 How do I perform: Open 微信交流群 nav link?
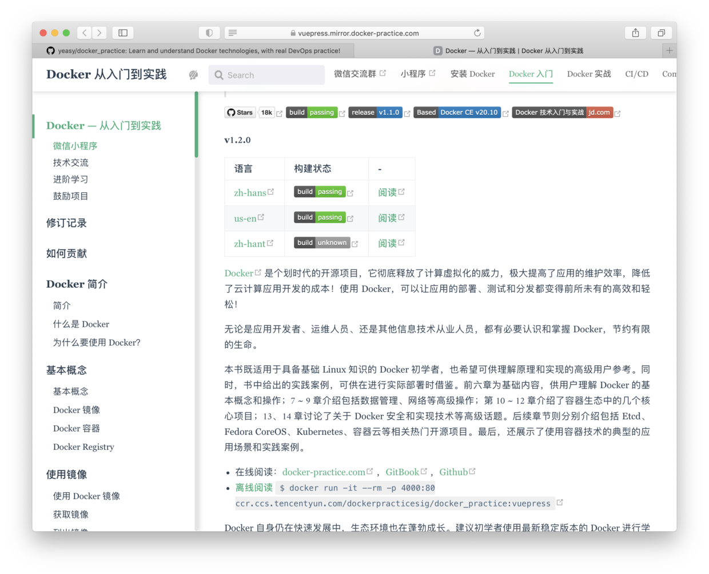pyautogui.click(x=360, y=74)
